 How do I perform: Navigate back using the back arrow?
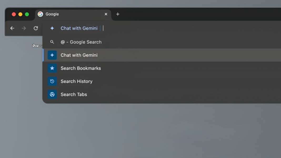[12, 28]
